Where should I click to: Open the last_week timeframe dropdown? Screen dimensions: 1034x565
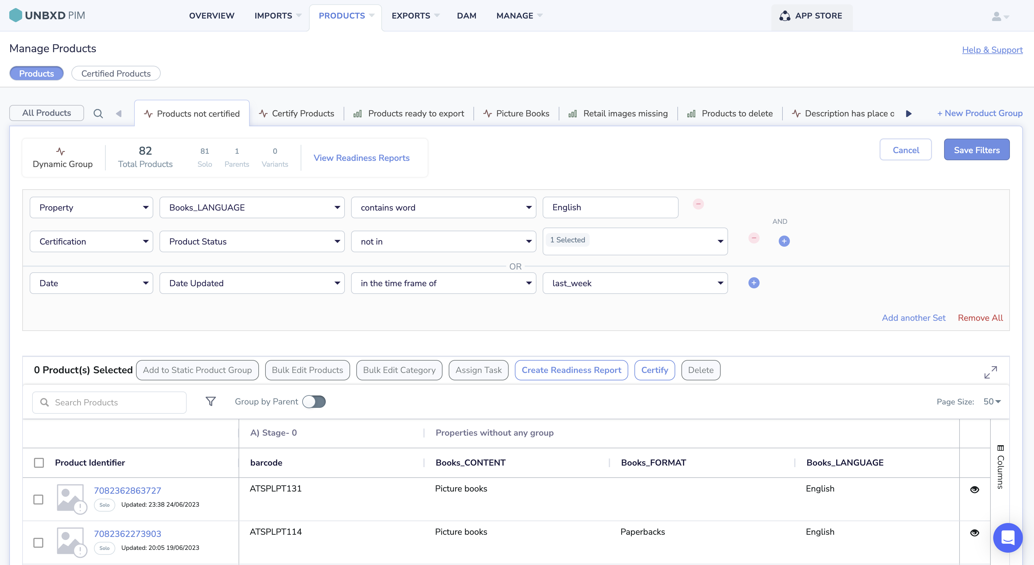pyautogui.click(x=635, y=283)
